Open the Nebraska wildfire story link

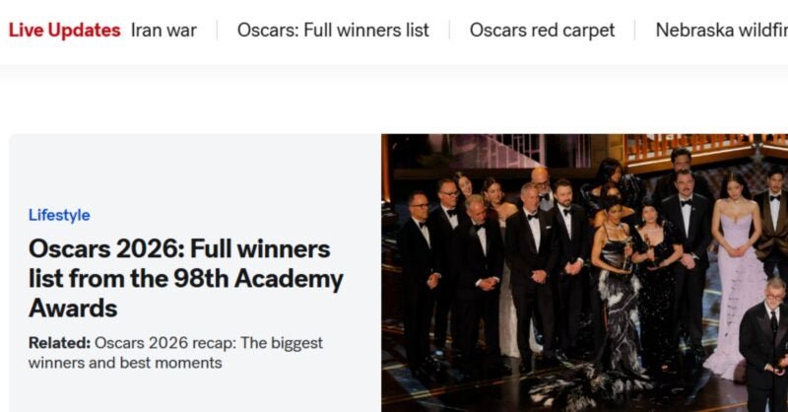pos(722,31)
